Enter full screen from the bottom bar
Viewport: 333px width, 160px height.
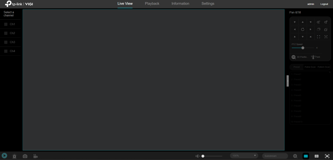327,156
